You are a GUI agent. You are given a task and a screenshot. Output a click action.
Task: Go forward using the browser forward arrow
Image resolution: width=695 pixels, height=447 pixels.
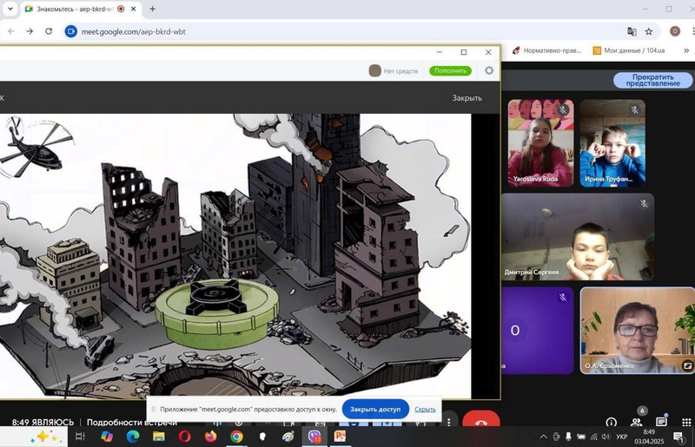pyautogui.click(x=30, y=31)
